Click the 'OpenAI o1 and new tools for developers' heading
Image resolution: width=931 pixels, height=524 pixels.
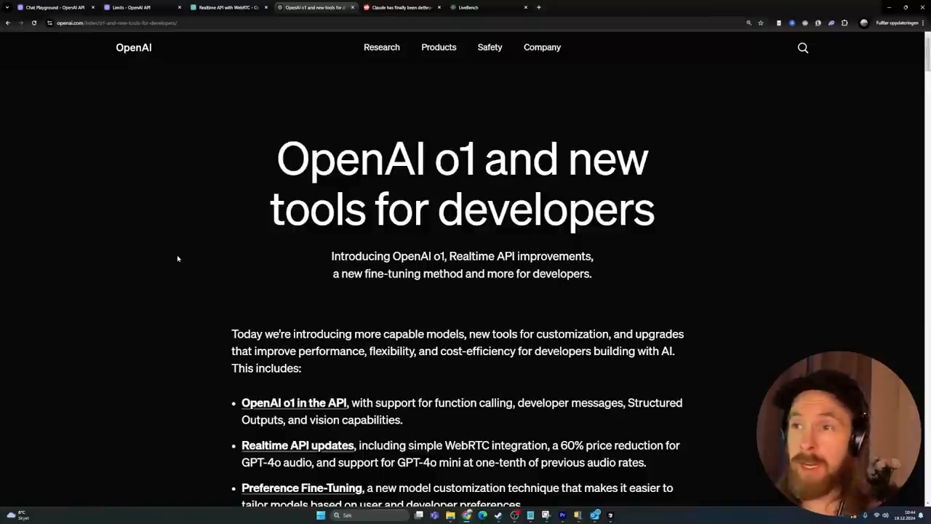(463, 184)
